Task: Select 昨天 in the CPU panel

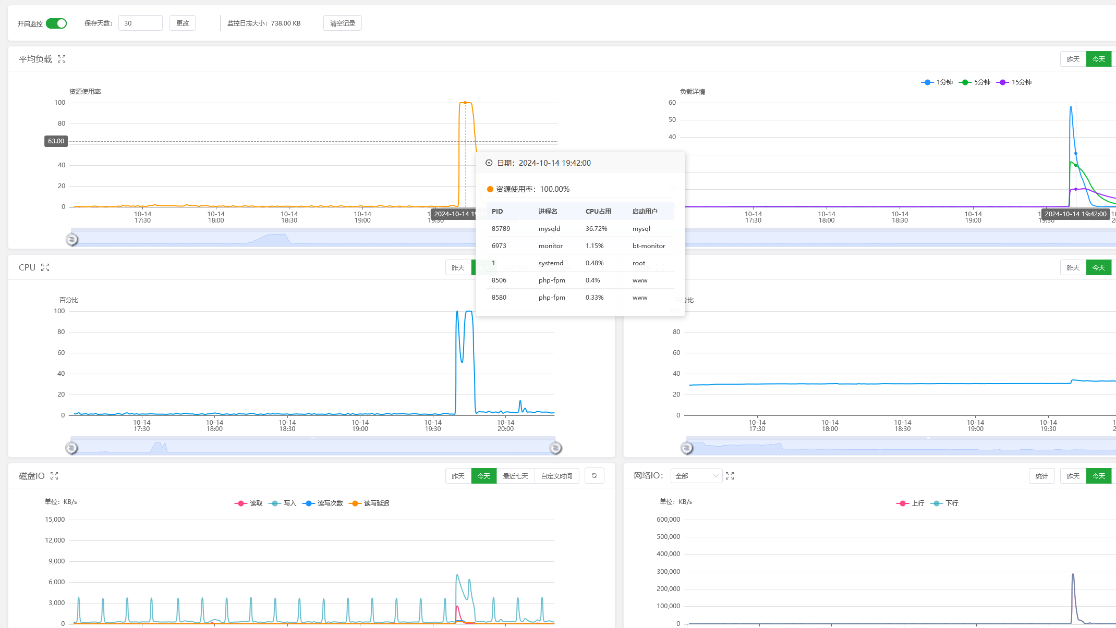Action: point(458,267)
